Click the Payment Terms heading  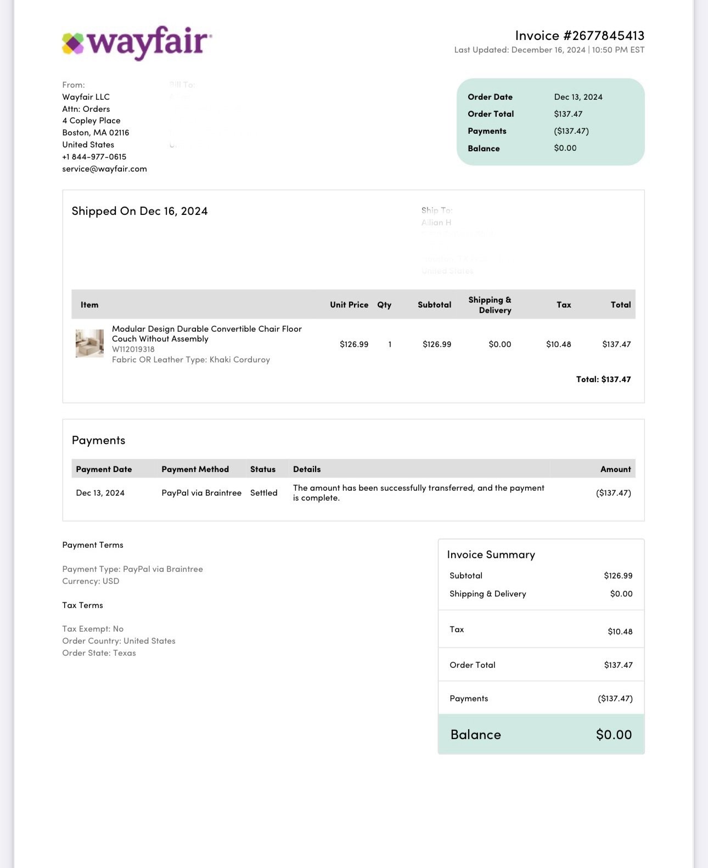click(92, 545)
